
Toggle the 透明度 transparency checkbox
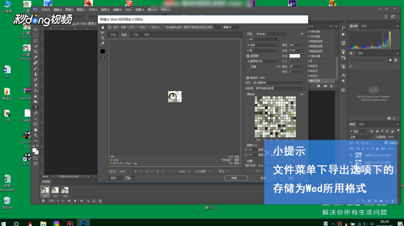[x=248, y=56]
